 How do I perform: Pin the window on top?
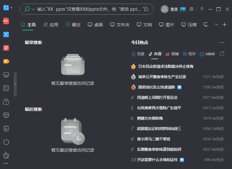click(x=202, y=9)
